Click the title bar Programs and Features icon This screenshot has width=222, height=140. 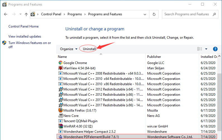click(4, 4)
